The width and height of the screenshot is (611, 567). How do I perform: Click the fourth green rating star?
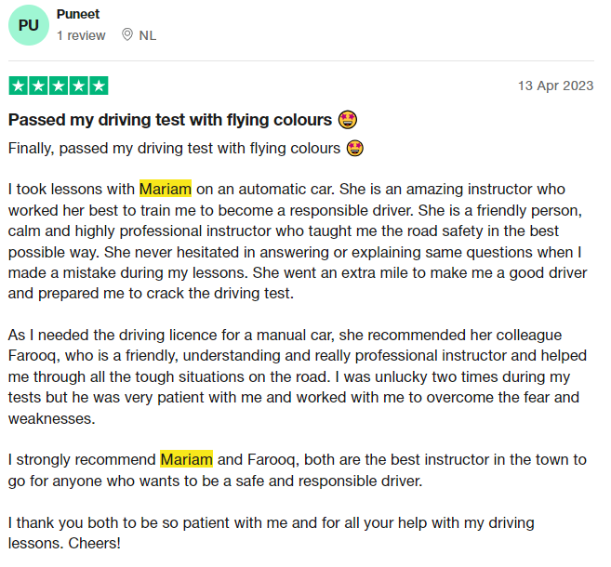coord(79,86)
